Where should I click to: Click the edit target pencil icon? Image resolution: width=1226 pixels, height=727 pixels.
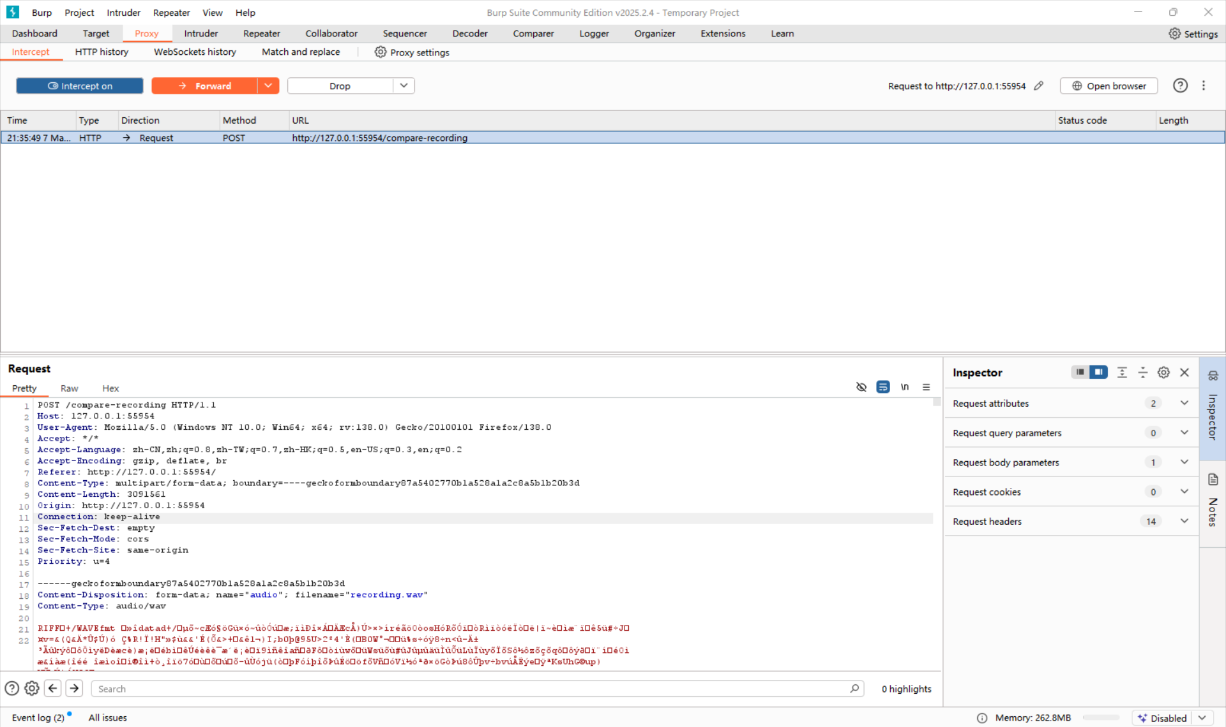(x=1039, y=86)
